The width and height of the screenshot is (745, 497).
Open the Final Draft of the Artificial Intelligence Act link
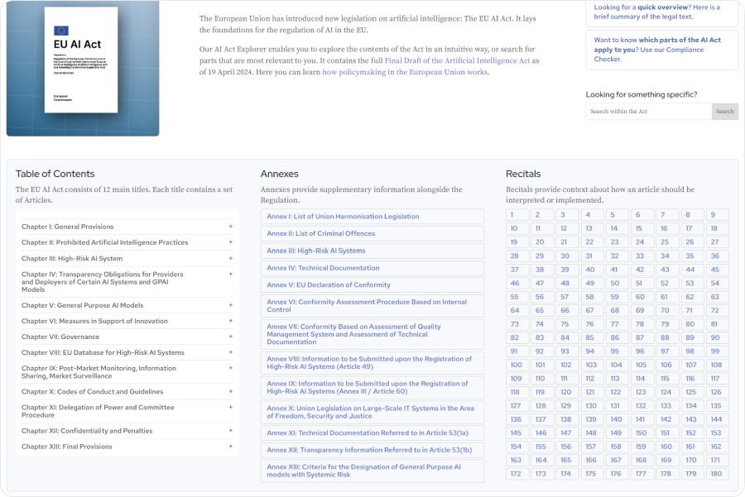(457, 60)
